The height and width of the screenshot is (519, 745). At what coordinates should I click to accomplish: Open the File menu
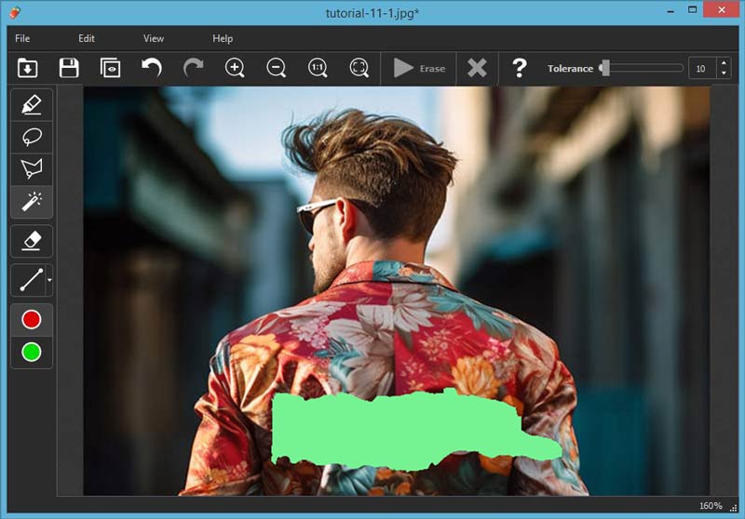(22, 38)
